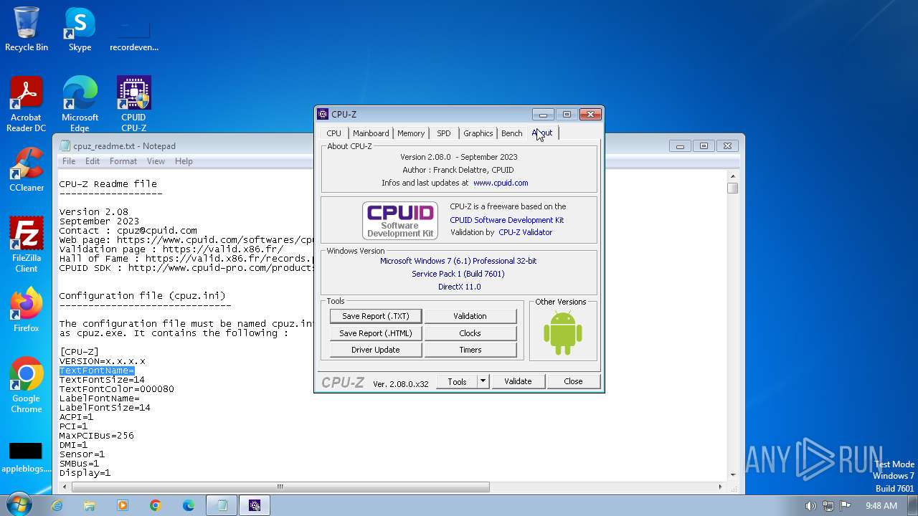Select the About tab in CPU-Z
The image size is (918, 516).
click(x=543, y=133)
